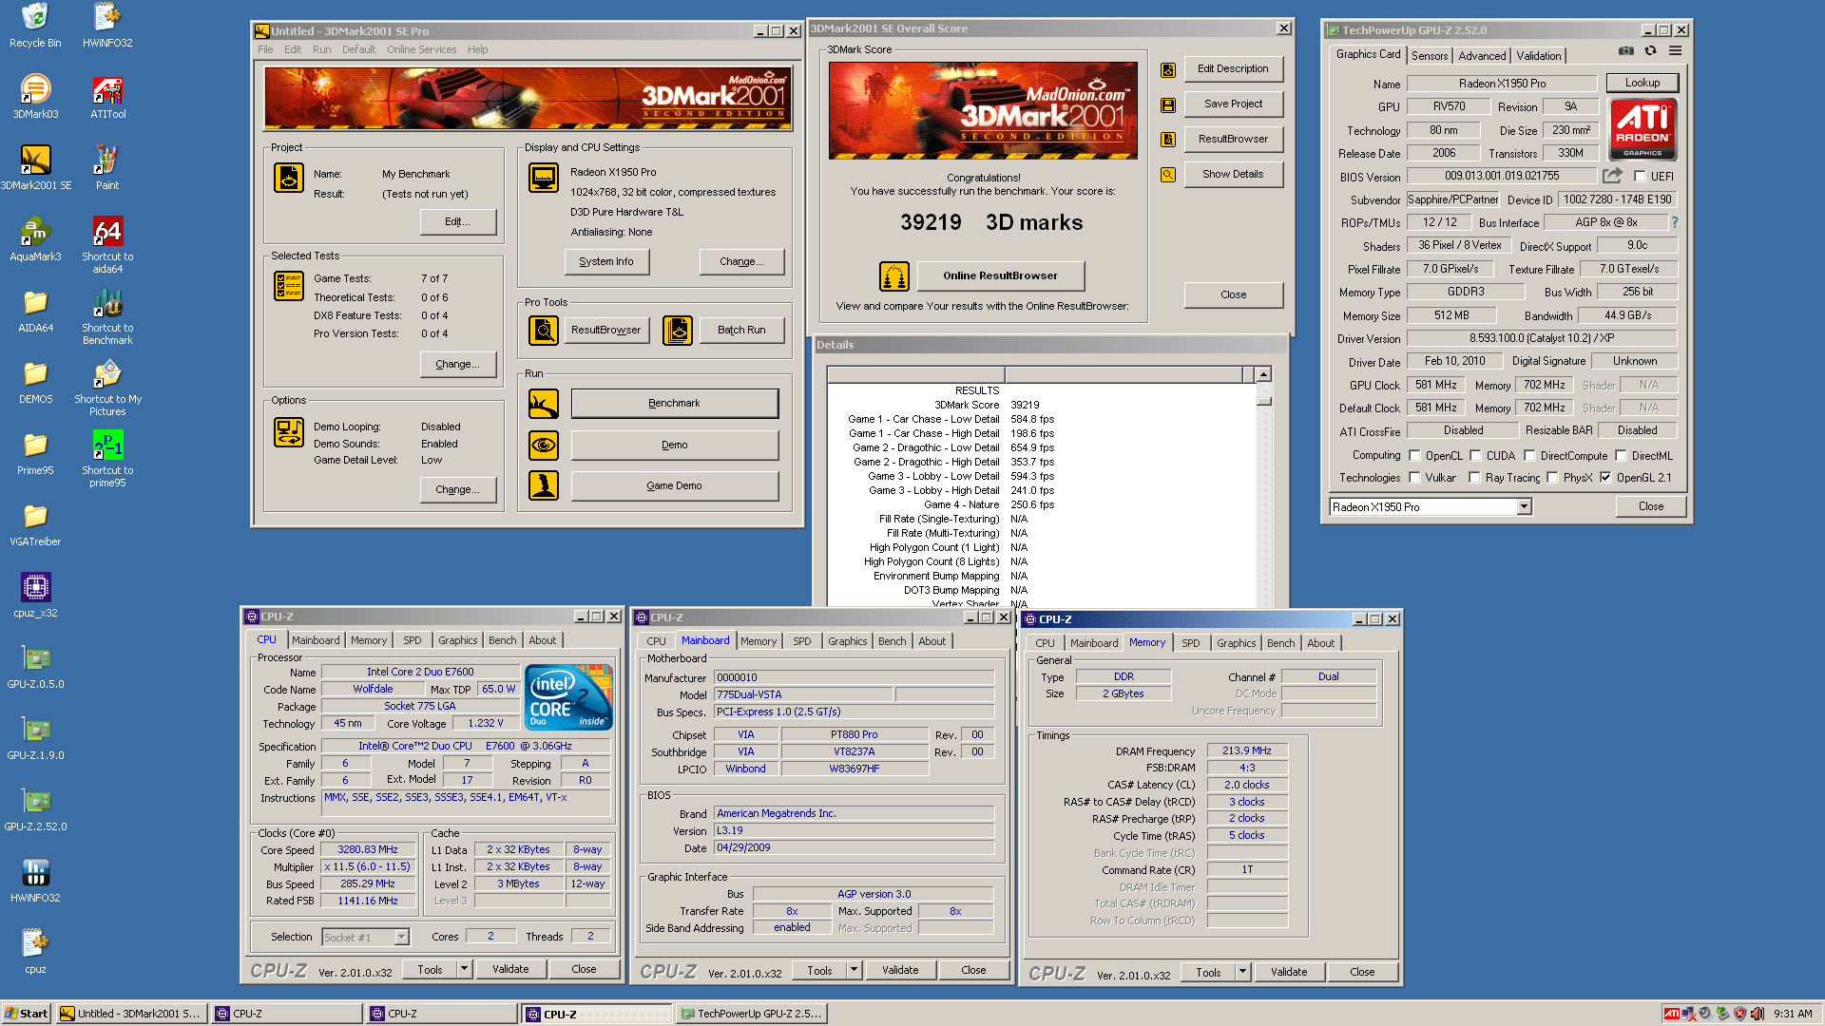
Task: Open the Shortcut to aida64 icon
Action: coord(107,244)
